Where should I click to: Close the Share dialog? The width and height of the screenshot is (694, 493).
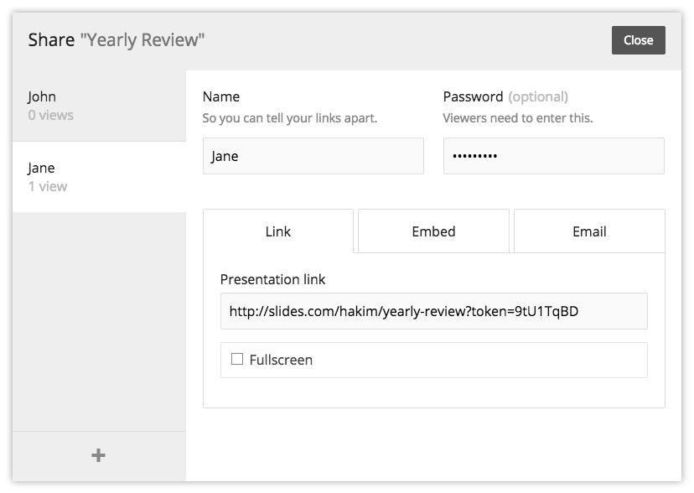638,40
